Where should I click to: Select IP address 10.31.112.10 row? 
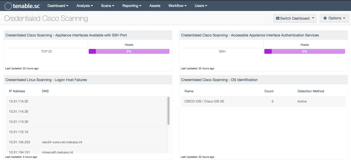pos(86,132)
